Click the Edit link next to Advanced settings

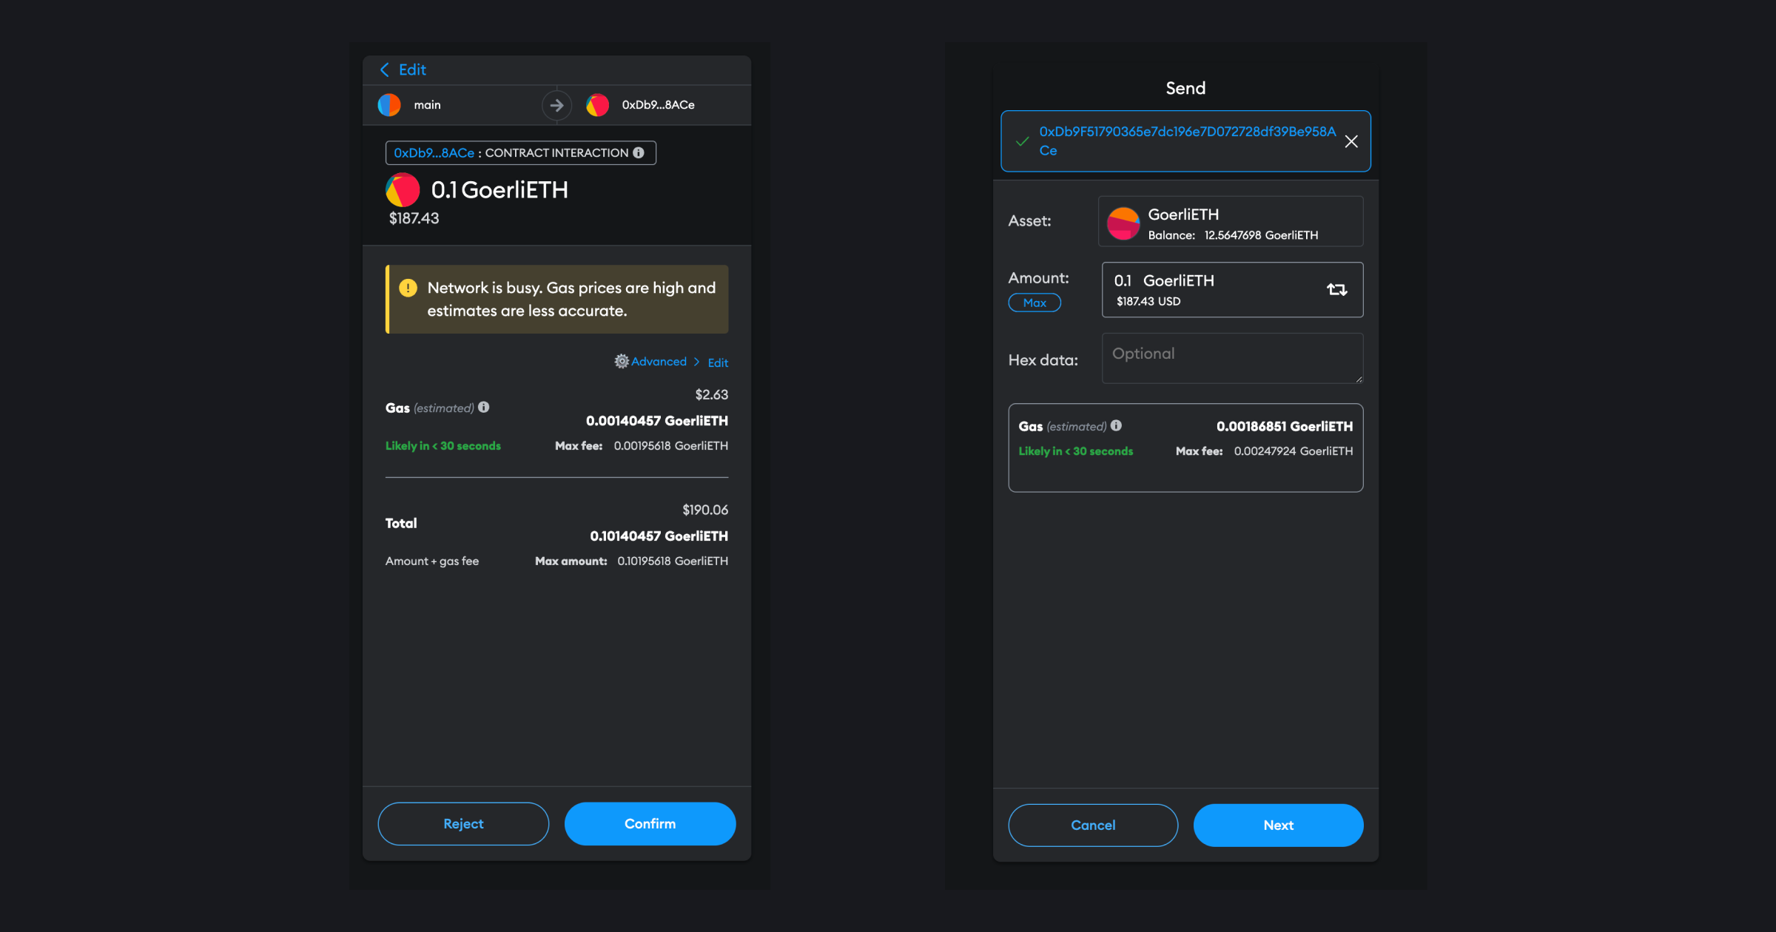[718, 362]
